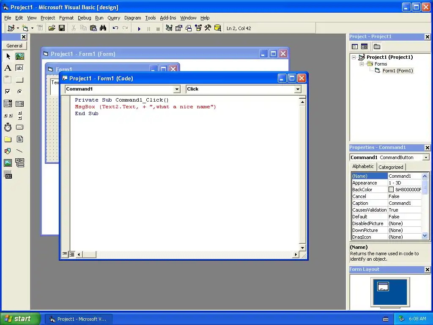
Task: Select the HScrollBar tool in toolbox
Action: [8, 116]
